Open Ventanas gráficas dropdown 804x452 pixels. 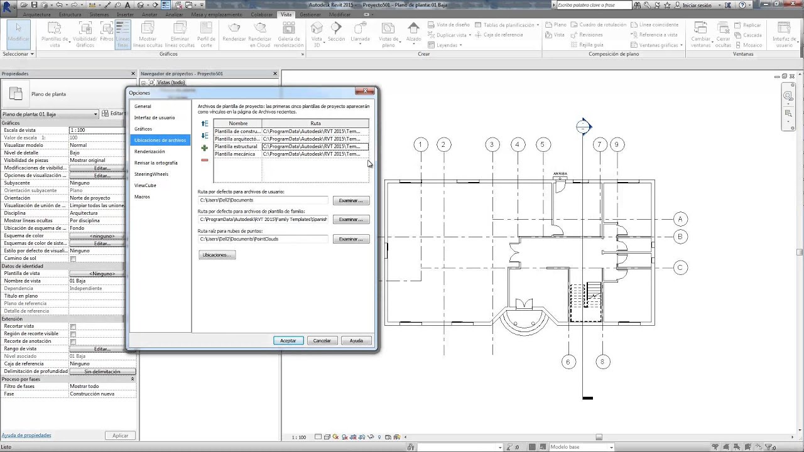point(658,45)
